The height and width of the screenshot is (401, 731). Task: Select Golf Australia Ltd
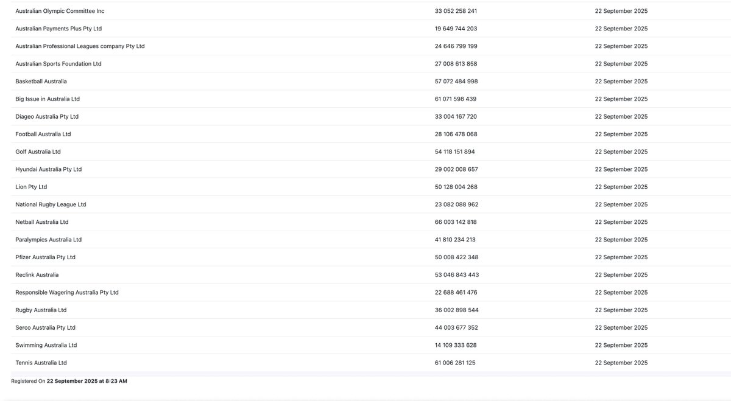[x=38, y=152]
